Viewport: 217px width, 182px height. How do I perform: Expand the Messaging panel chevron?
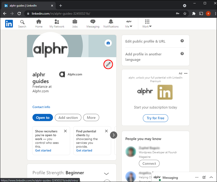(x=211, y=177)
